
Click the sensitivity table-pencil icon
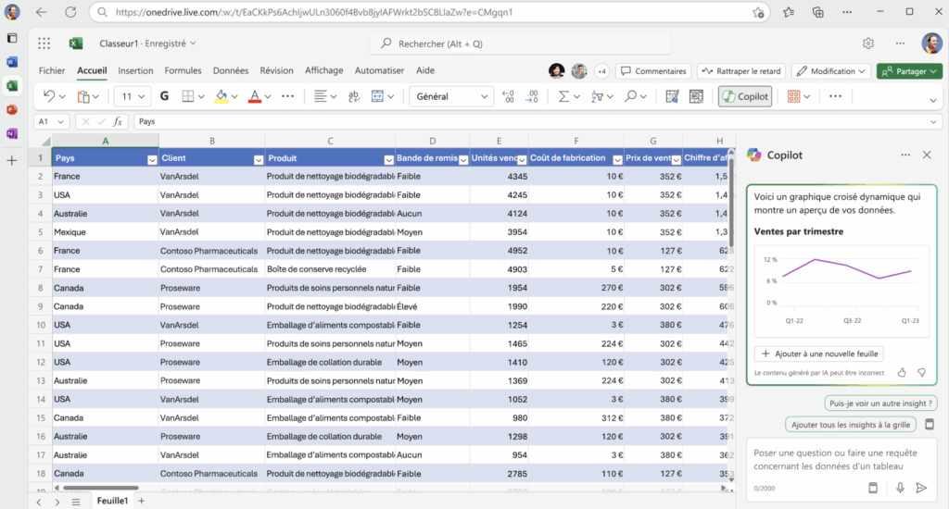pos(672,96)
